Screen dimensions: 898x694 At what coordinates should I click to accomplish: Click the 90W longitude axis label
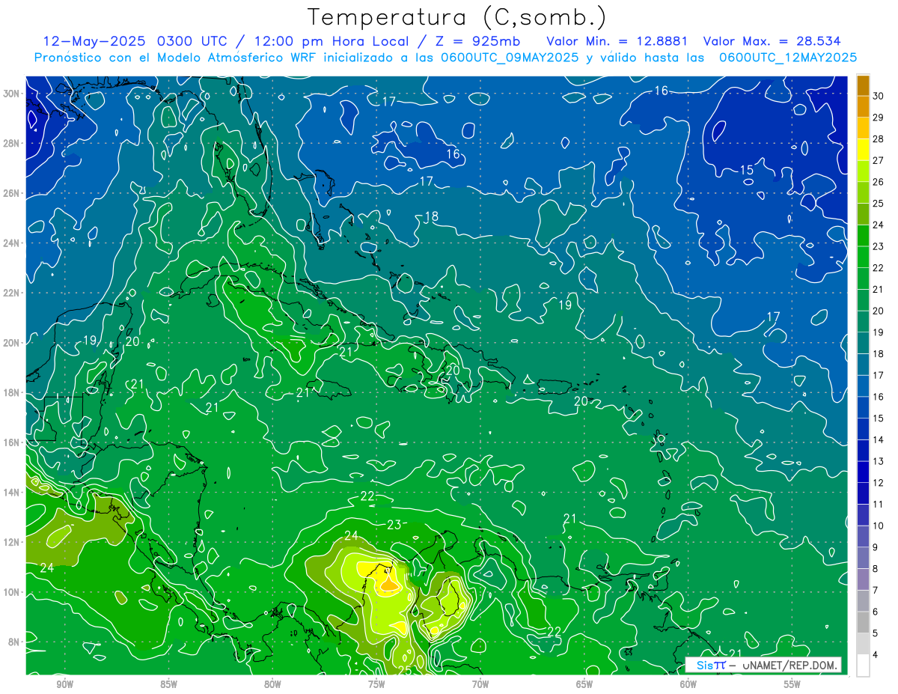coord(64,684)
